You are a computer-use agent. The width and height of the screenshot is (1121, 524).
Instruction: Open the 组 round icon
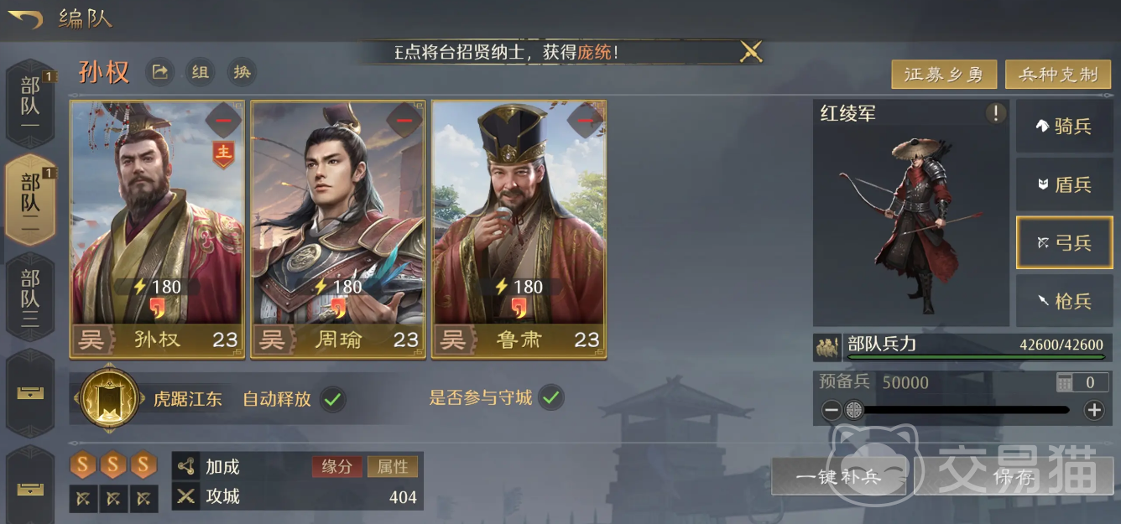[200, 72]
